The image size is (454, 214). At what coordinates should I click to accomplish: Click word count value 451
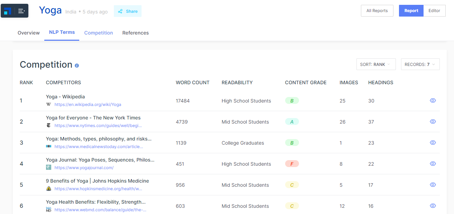180,164
